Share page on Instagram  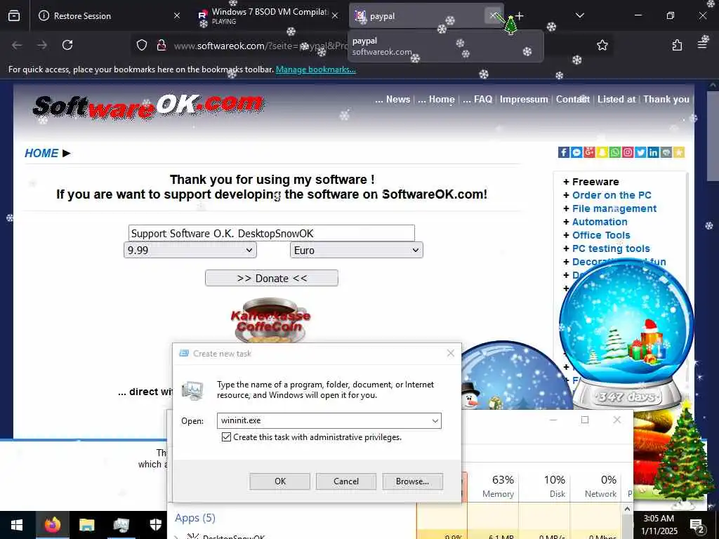(x=628, y=152)
